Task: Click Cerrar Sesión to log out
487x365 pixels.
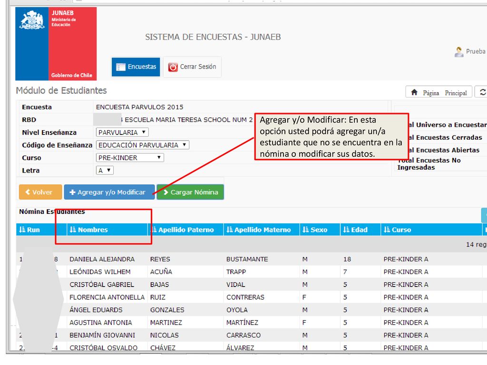Action: pyautogui.click(x=192, y=67)
